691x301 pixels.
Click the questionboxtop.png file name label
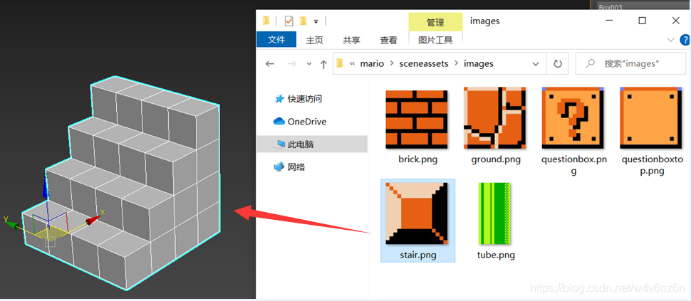653,165
